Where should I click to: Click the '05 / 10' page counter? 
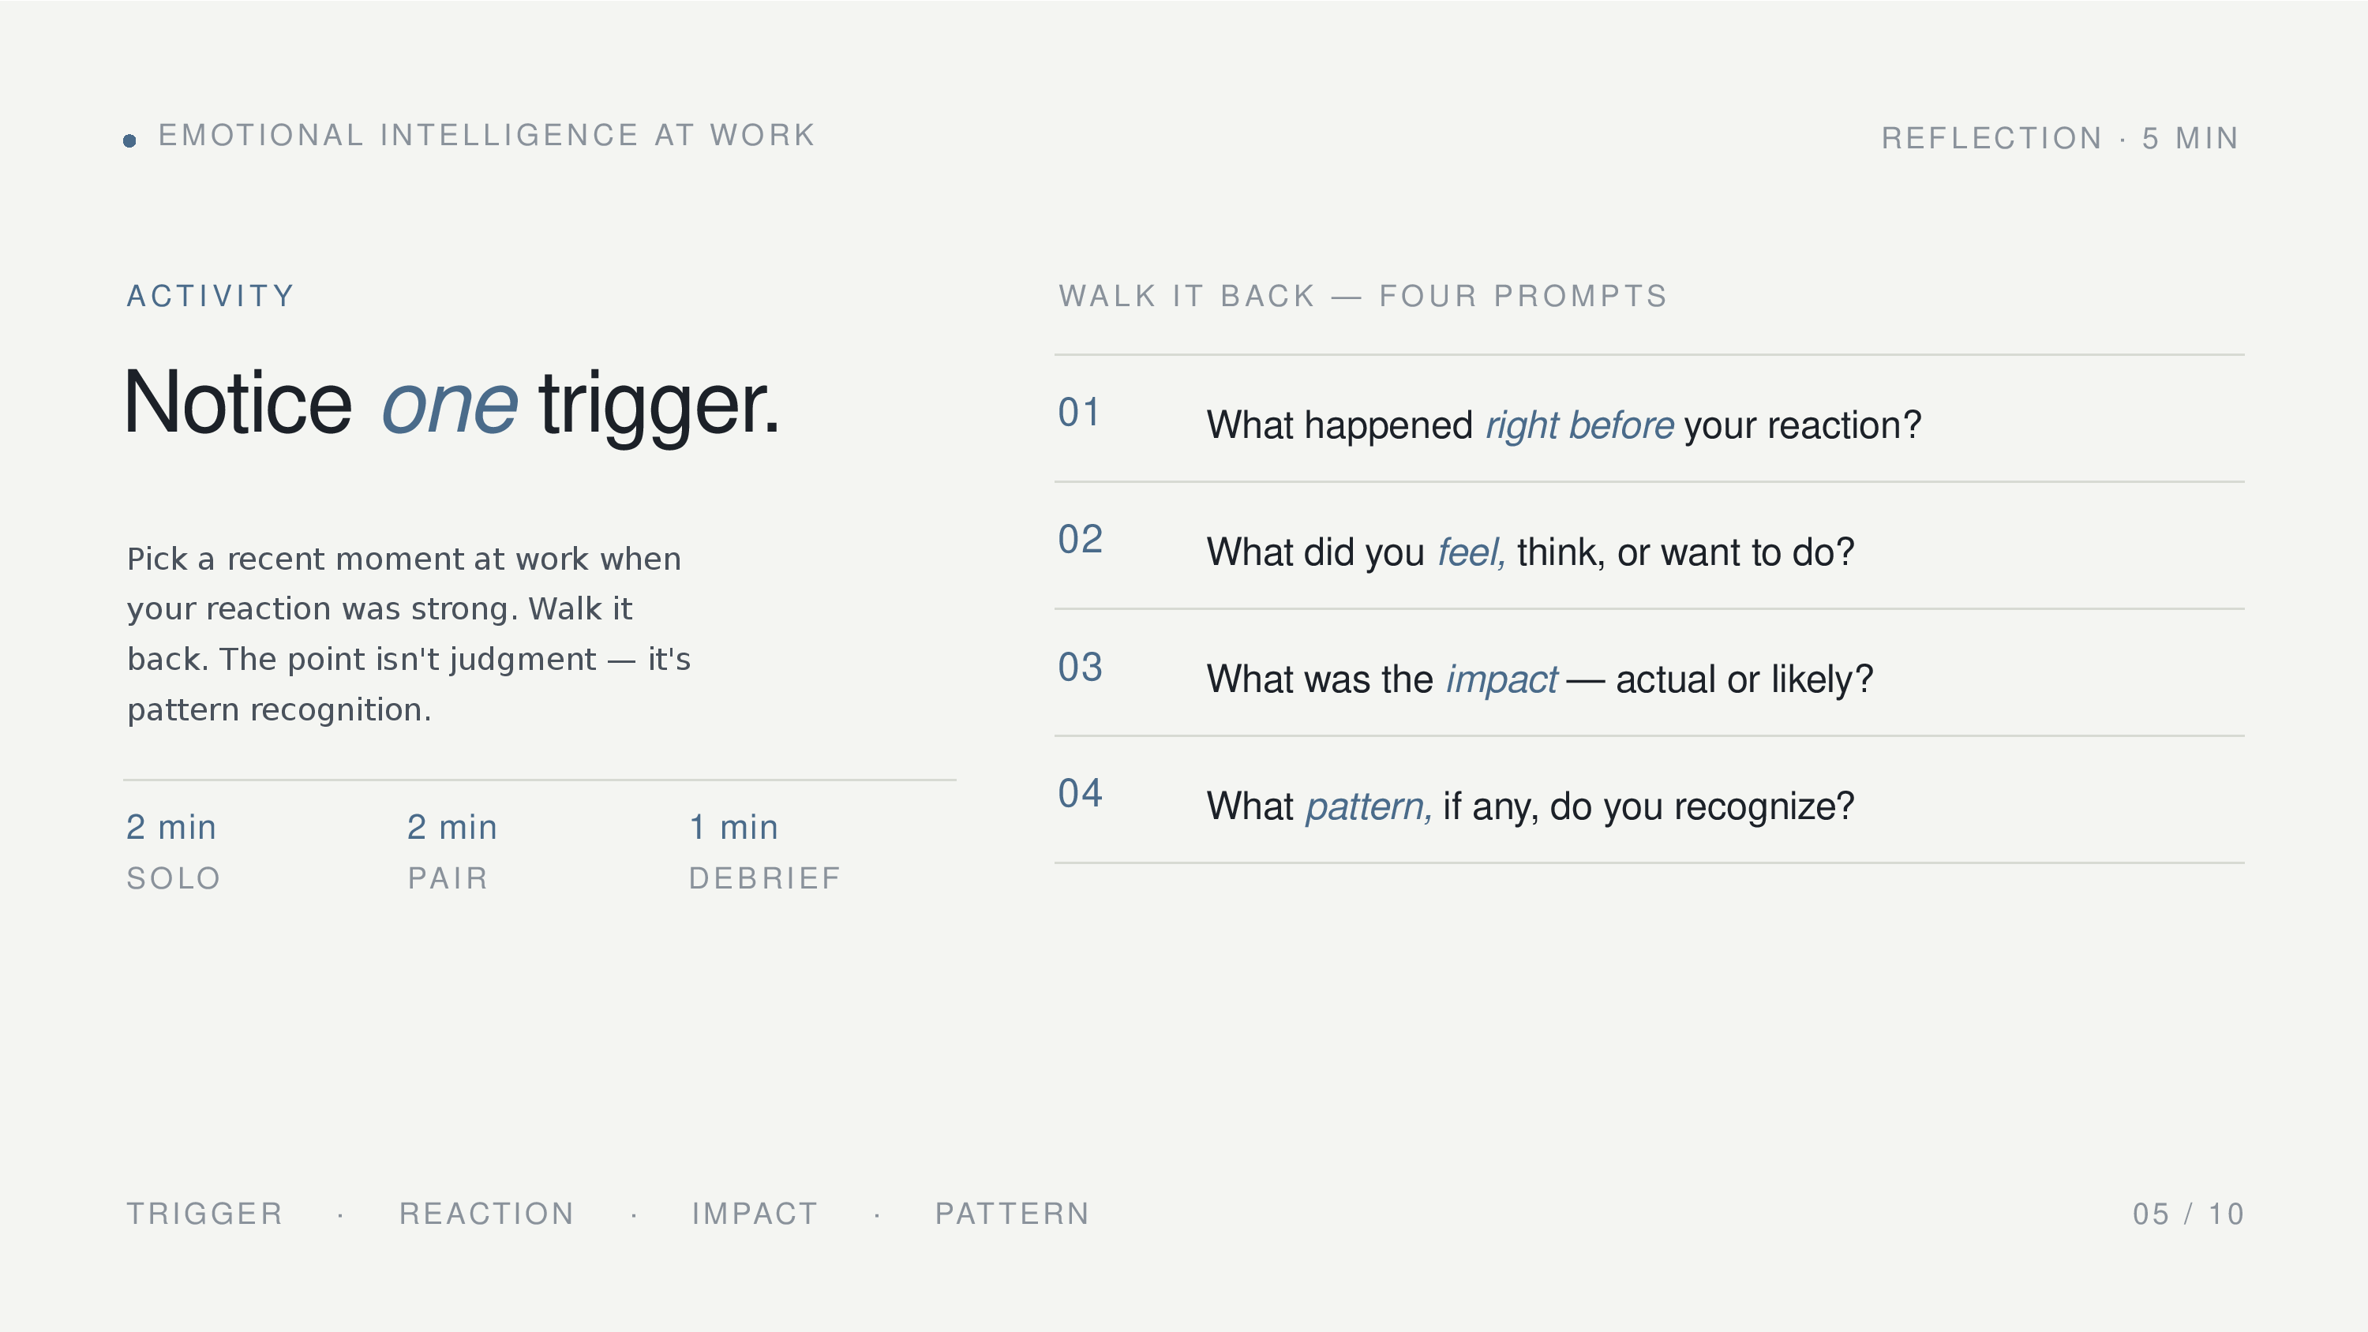2188,1214
